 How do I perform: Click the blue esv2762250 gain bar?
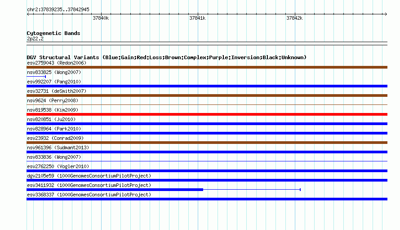[207, 171]
